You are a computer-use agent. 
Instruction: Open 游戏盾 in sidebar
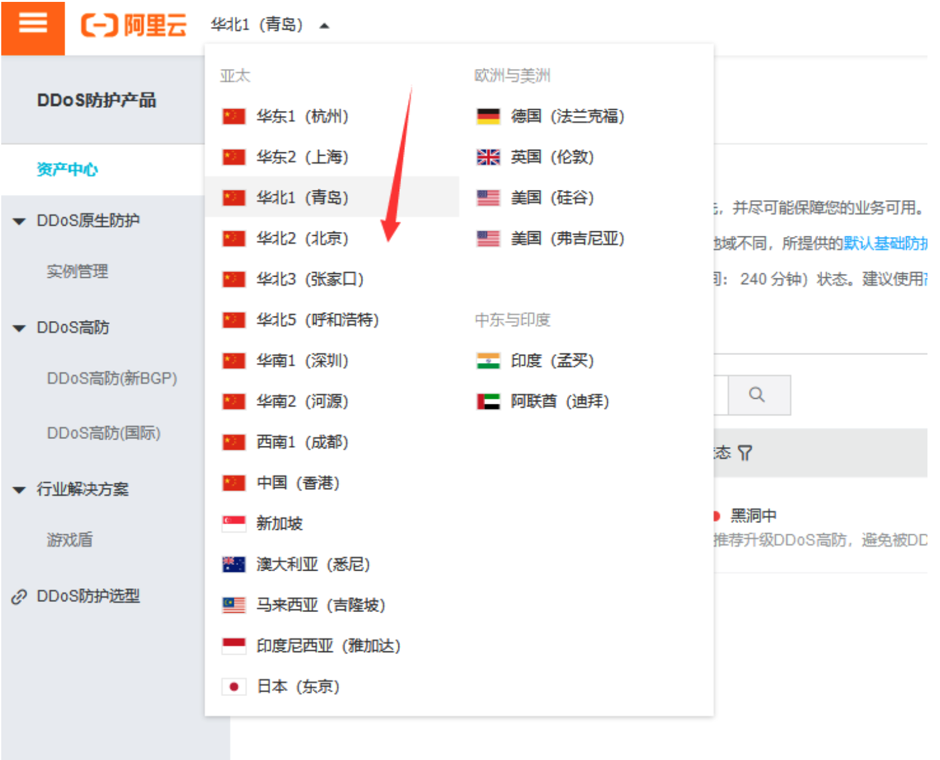(x=70, y=540)
